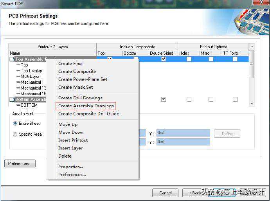
Task: Choose Create Composite Drill Guide
Action: [x=88, y=114]
